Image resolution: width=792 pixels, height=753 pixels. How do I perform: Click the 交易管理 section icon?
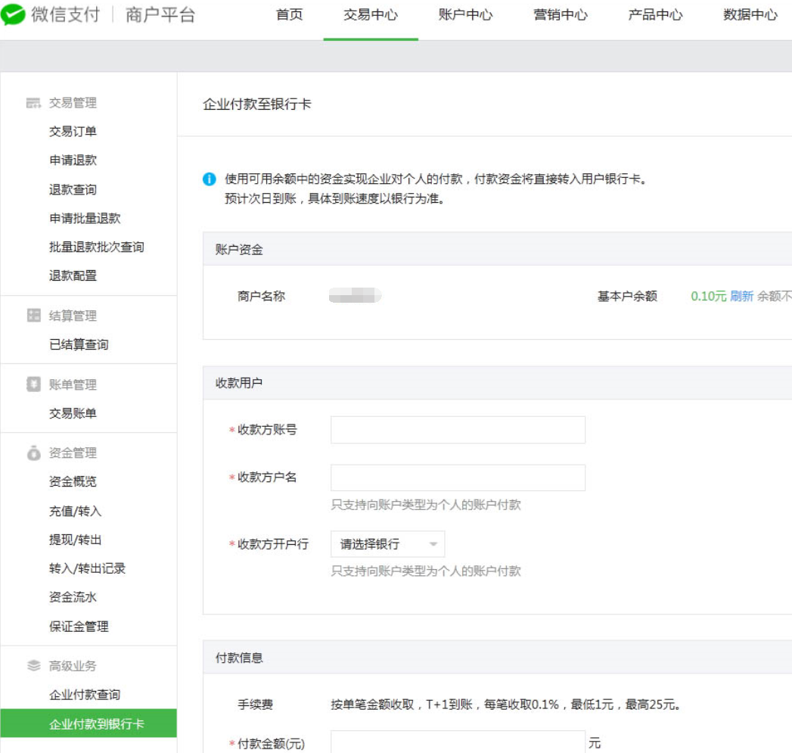pos(33,103)
